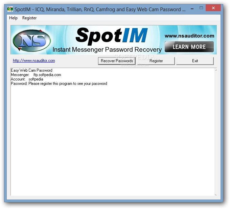Click the 'Easy Web Cam Password' line
Screen dimensions: 230x209
31,70
